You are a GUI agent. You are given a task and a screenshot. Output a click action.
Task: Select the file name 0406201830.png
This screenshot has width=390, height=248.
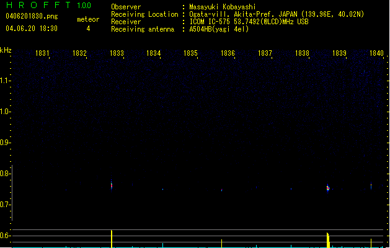[x=32, y=17]
